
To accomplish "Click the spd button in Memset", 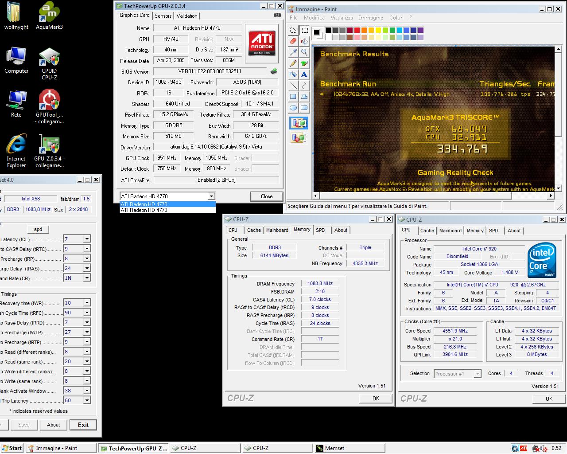I will pos(38,229).
